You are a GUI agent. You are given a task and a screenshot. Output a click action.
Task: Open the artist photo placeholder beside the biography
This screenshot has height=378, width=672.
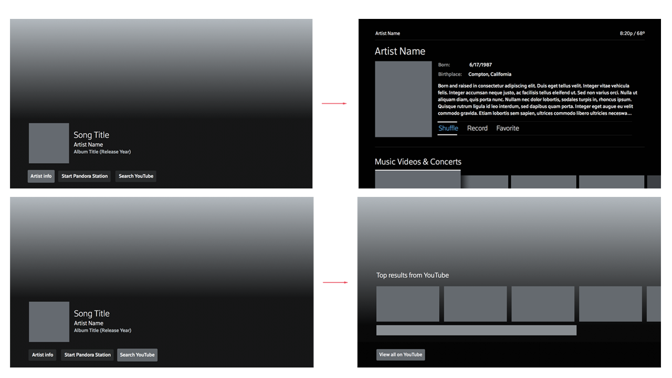pyautogui.click(x=403, y=99)
